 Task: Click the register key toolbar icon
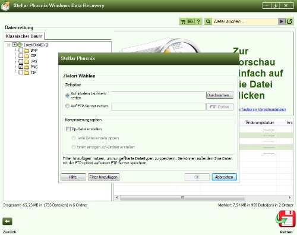(x=191, y=21)
